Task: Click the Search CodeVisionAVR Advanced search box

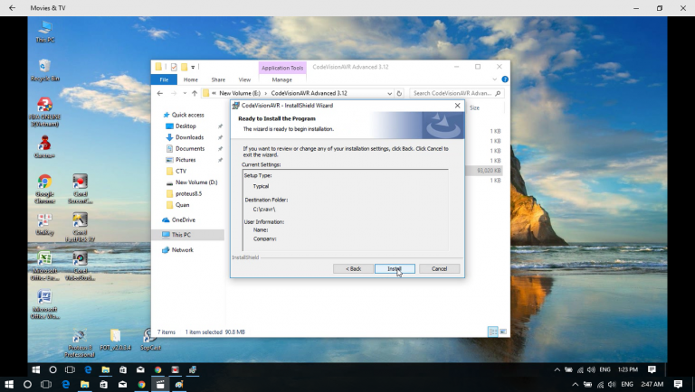Action: tap(452, 93)
